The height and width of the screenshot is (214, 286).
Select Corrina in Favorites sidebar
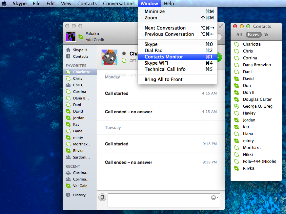[79, 92]
